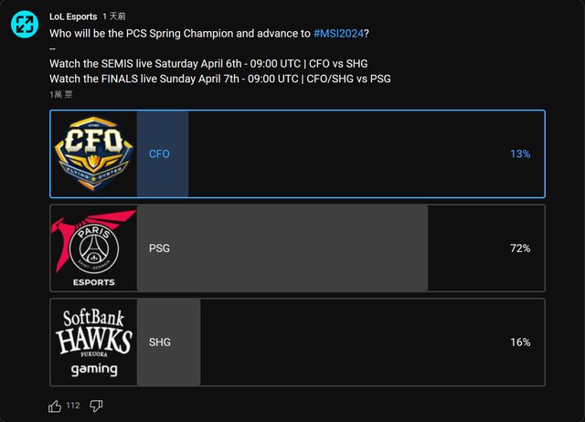585x422 pixels.
Task: Click the 13% result for CFO
Action: [x=520, y=154]
